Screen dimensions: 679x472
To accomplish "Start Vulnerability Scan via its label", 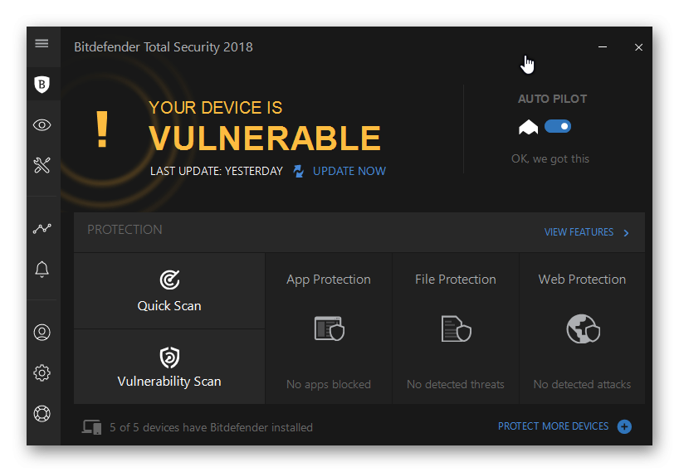I will point(169,382).
